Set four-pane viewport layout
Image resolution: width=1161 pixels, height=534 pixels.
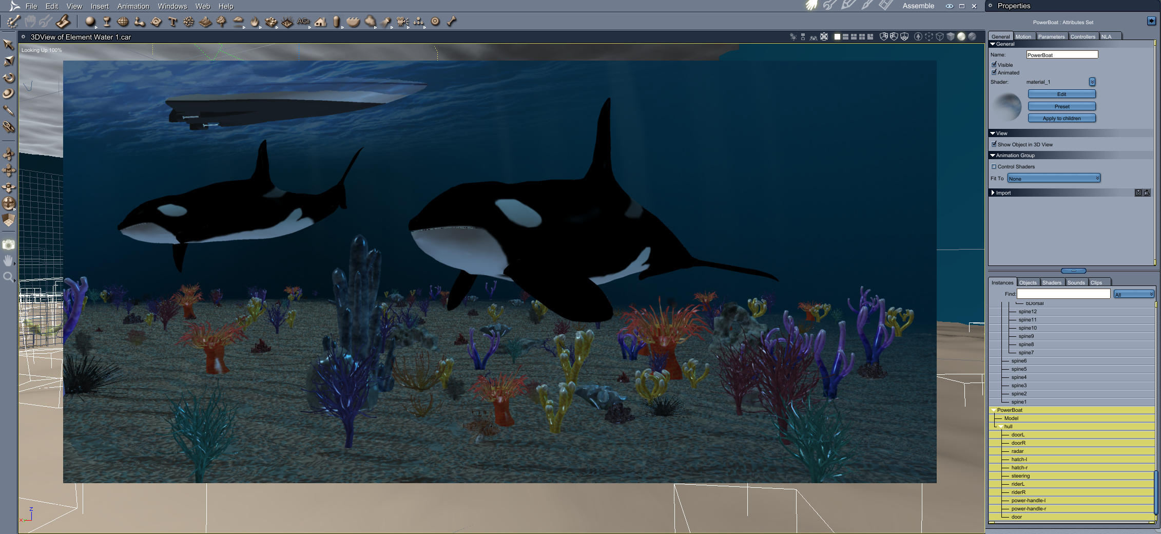(862, 37)
